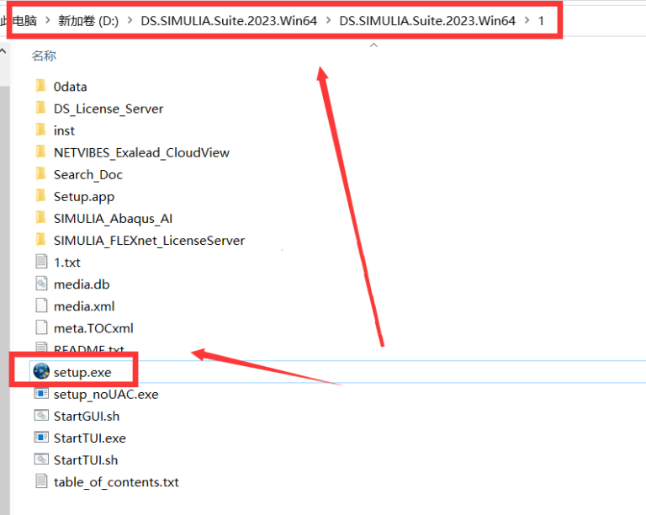
Task: Click the inst folder icon
Action: (x=40, y=130)
